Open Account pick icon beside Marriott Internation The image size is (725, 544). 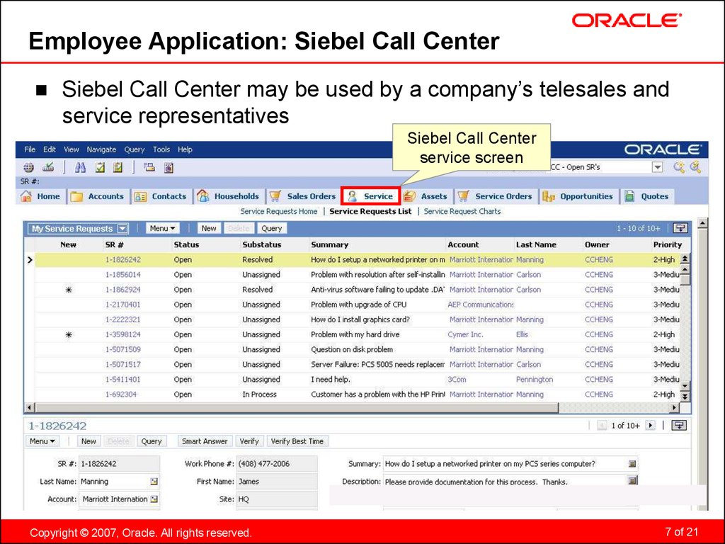click(154, 499)
